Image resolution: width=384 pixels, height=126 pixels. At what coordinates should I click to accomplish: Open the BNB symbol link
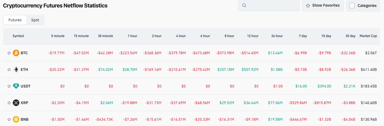coord(25,119)
